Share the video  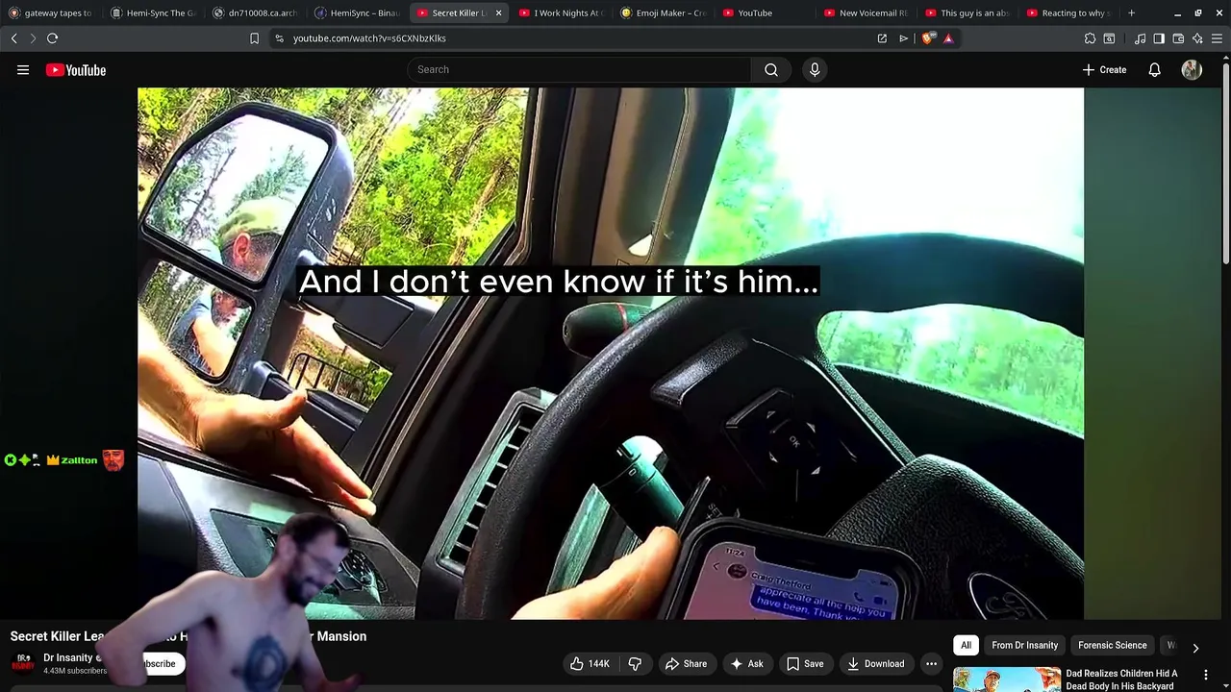tap(686, 663)
